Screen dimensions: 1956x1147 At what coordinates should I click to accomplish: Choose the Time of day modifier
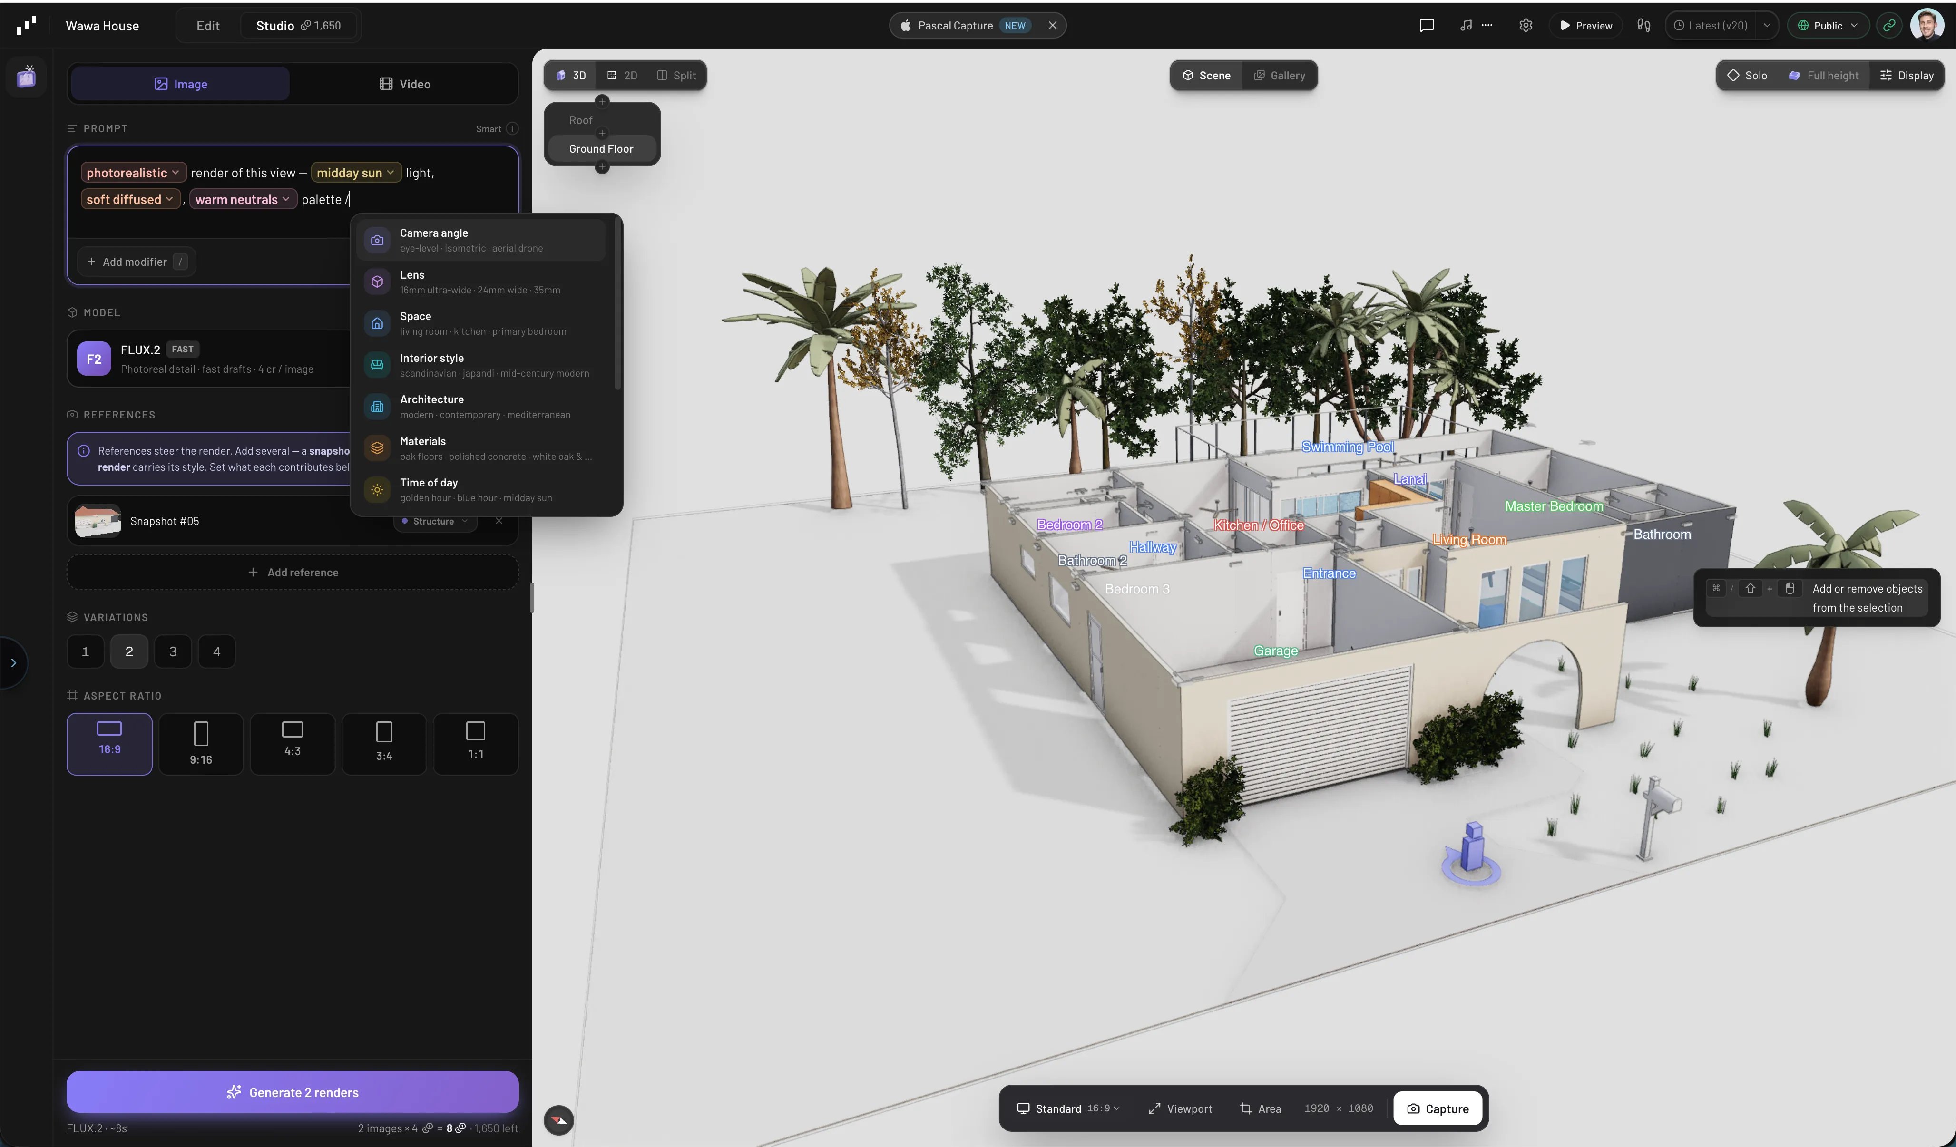pos(481,490)
